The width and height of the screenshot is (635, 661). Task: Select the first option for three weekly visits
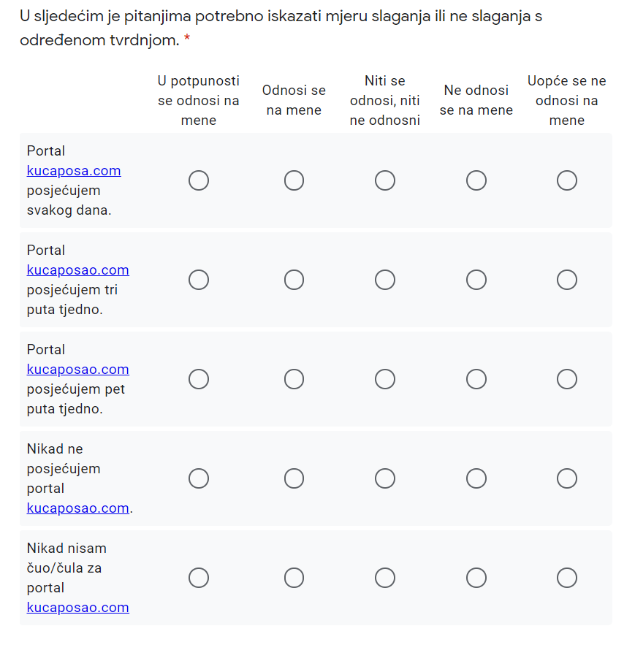(199, 280)
